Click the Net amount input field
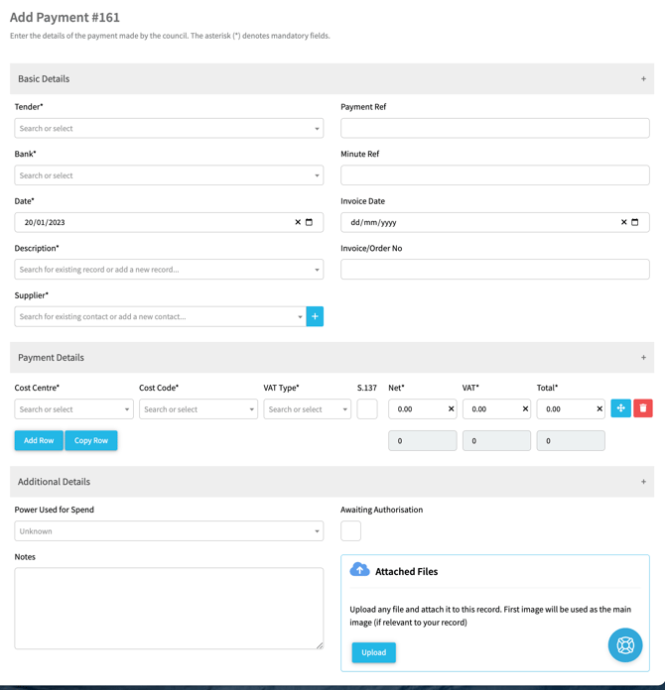Screen dimensions: 665x690 [422, 408]
